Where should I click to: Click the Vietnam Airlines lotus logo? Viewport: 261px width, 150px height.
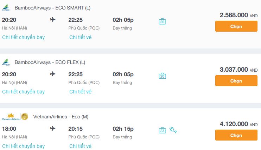11,117
